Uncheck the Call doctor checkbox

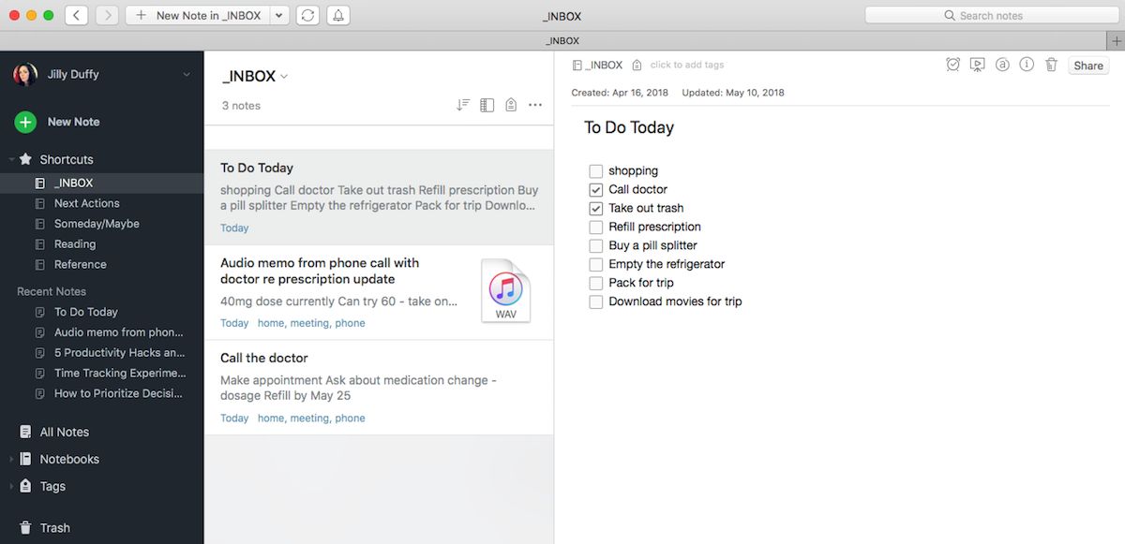pyautogui.click(x=595, y=189)
